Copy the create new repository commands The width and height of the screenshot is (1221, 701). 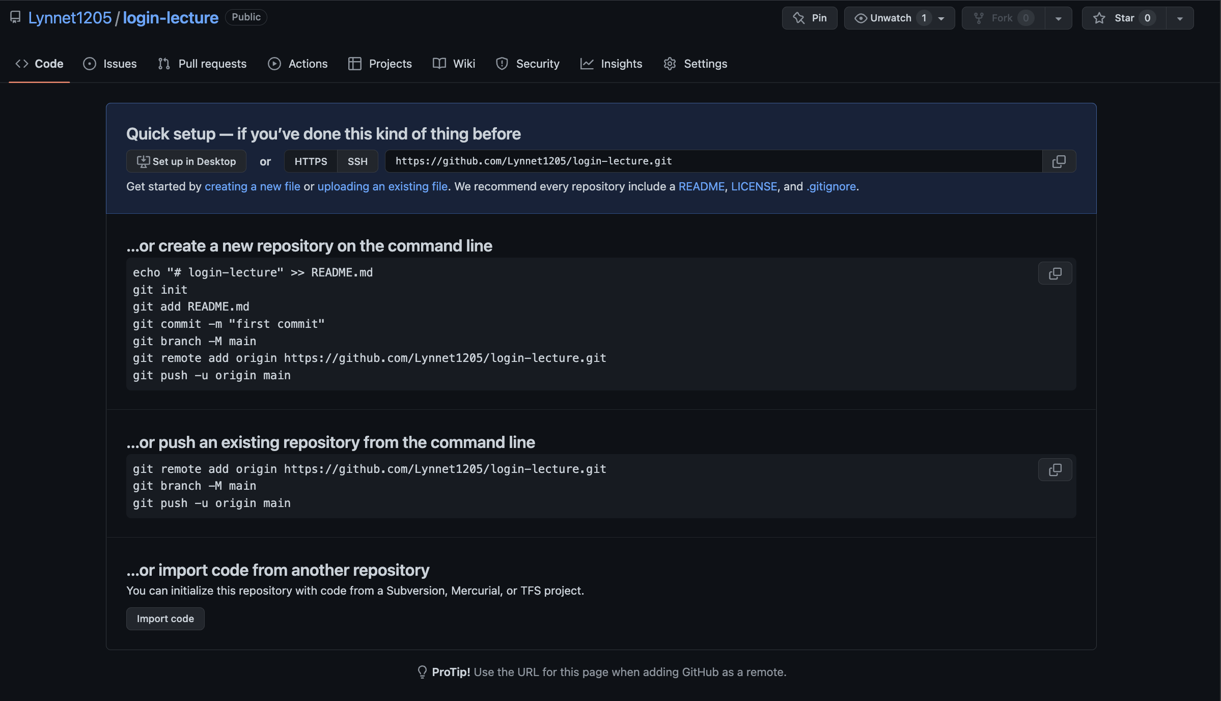[x=1055, y=273]
